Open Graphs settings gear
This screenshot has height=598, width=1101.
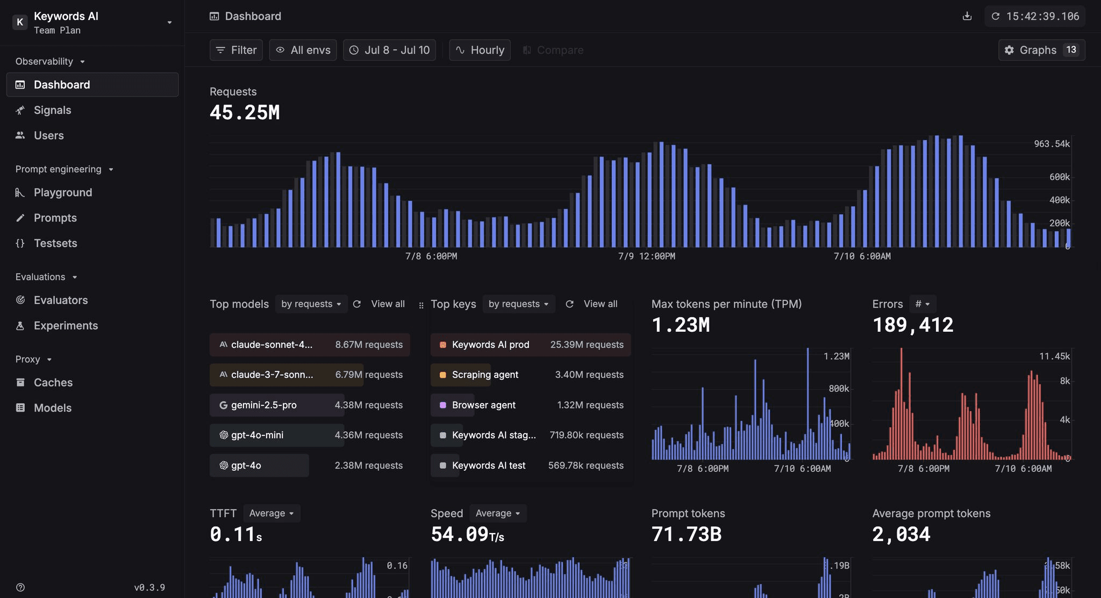click(1009, 50)
